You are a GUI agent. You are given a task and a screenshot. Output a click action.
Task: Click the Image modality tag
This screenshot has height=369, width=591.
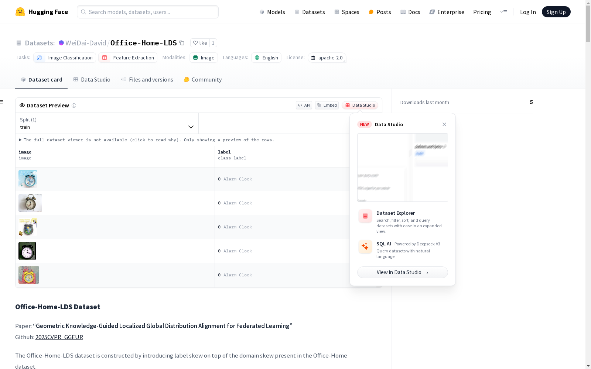coord(204,58)
